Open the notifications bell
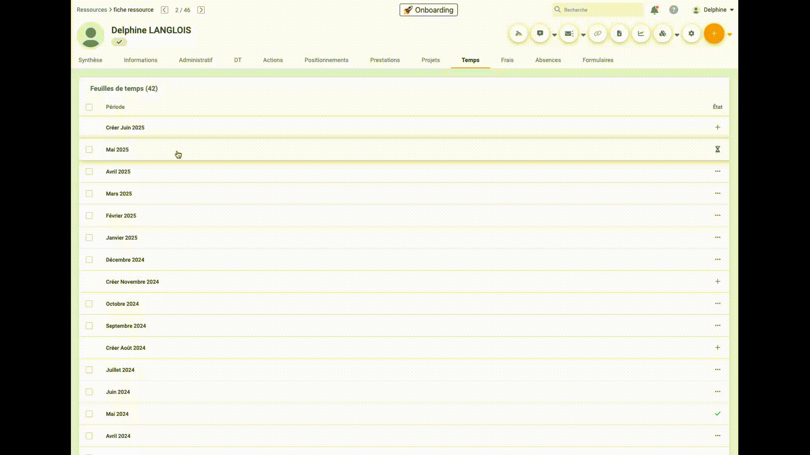Image resolution: width=810 pixels, height=455 pixels. coord(654,10)
